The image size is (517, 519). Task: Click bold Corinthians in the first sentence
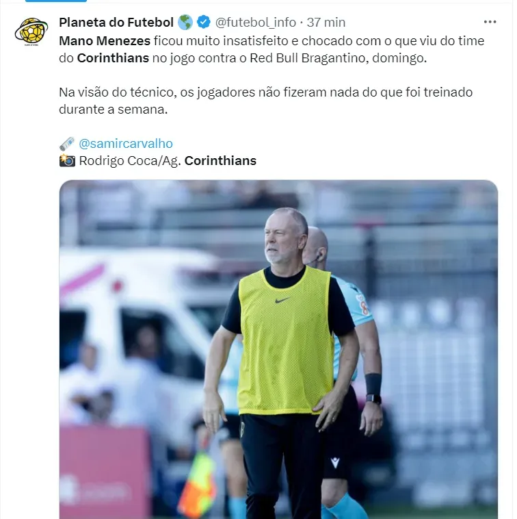click(x=113, y=58)
